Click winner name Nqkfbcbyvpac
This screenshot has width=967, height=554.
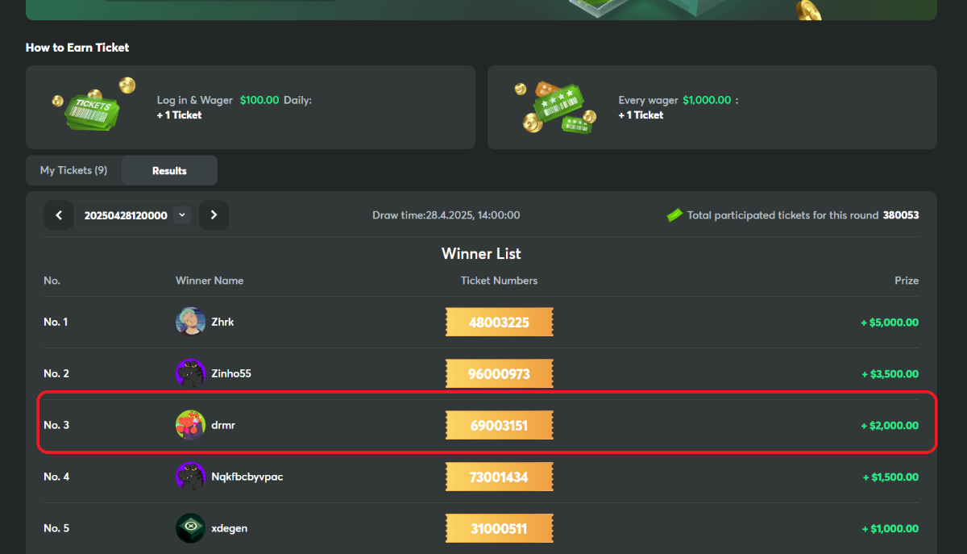[247, 477]
